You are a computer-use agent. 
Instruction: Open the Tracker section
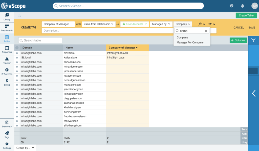(x=7, y=60)
